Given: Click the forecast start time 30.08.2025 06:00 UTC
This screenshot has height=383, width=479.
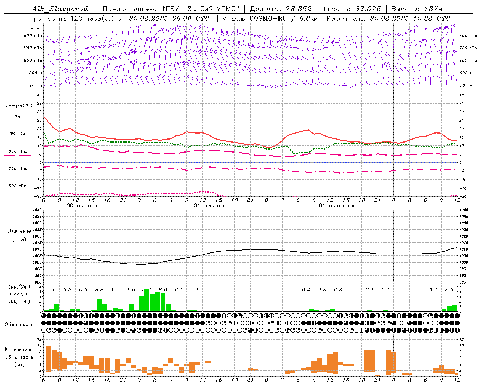Looking at the screenshot, I should [169, 18].
